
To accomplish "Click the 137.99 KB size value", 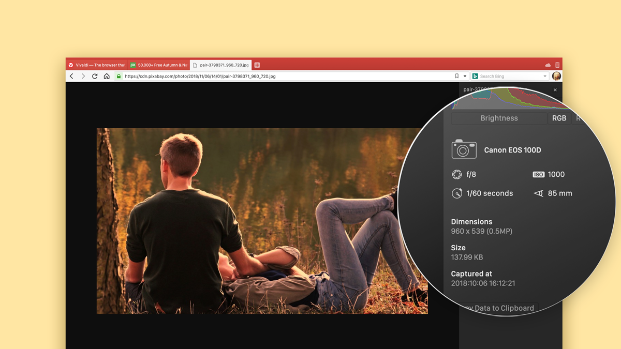I will pos(467,257).
